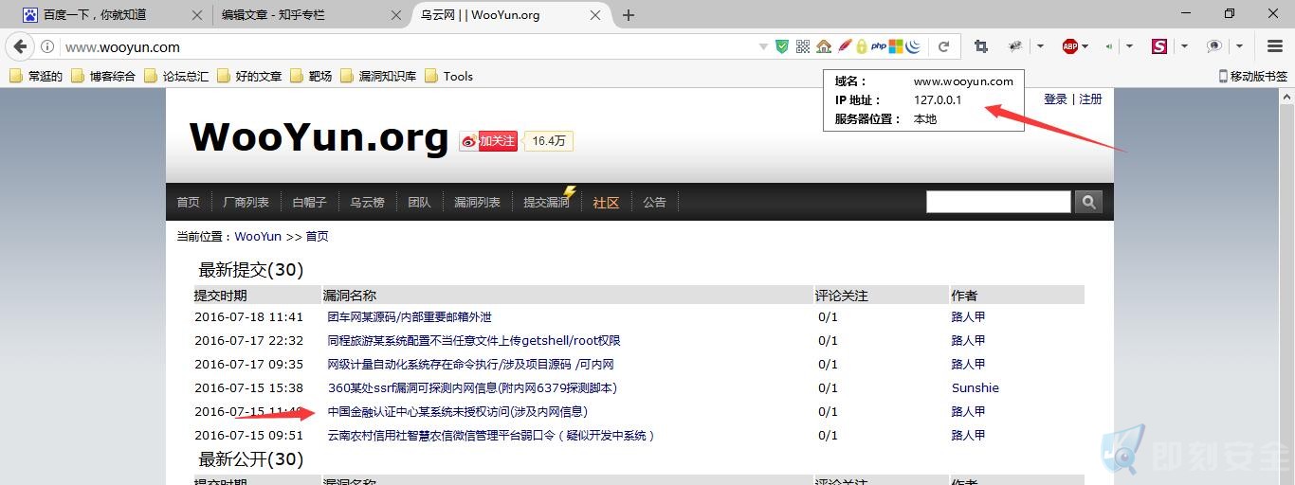Click the house icon in address bar

coord(824,46)
